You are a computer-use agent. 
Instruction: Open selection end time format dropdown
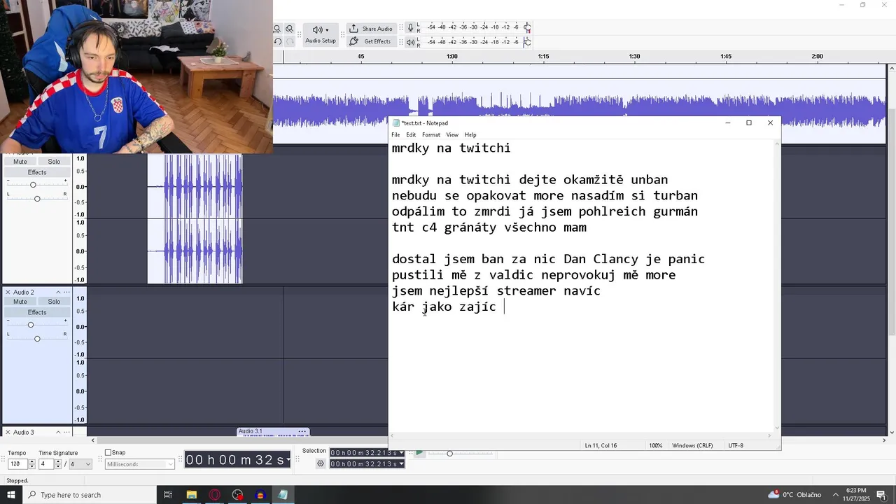click(x=401, y=464)
